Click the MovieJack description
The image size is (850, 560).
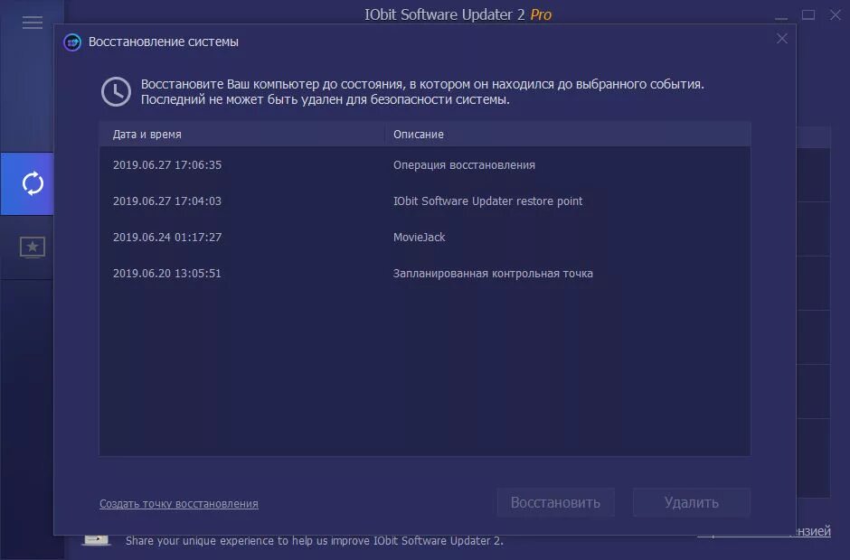click(419, 238)
